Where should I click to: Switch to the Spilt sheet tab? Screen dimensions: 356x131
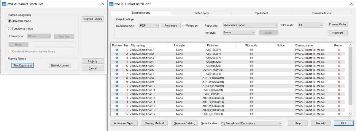pyautogui.click(x=262, y=13)
